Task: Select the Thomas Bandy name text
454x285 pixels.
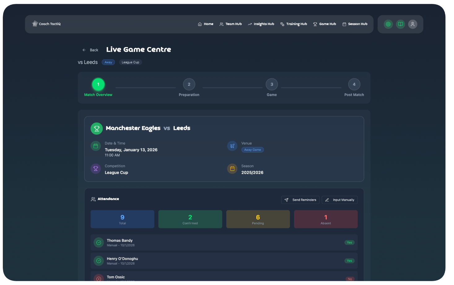Action: (x=120, y=240)
